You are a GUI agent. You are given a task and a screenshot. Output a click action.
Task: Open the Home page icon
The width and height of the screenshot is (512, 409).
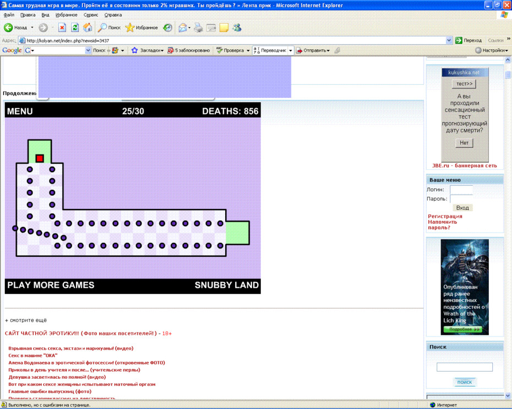coord(88,27)
